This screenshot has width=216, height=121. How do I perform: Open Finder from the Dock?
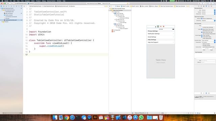55,118
